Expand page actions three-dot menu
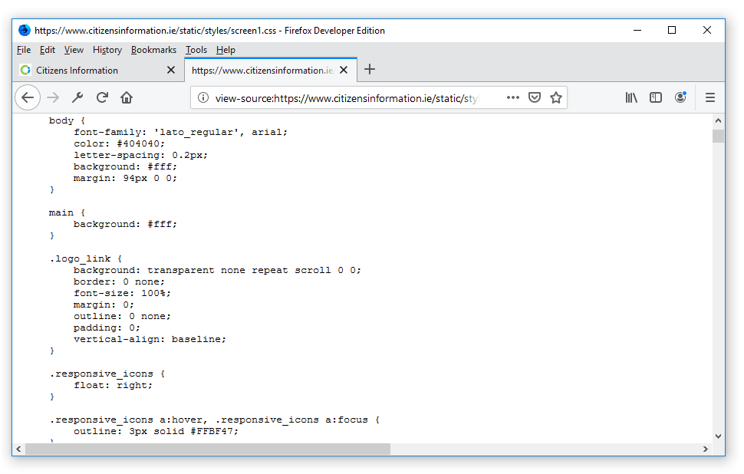The width and height of the screenshot is (744, 474). [513, 97]
